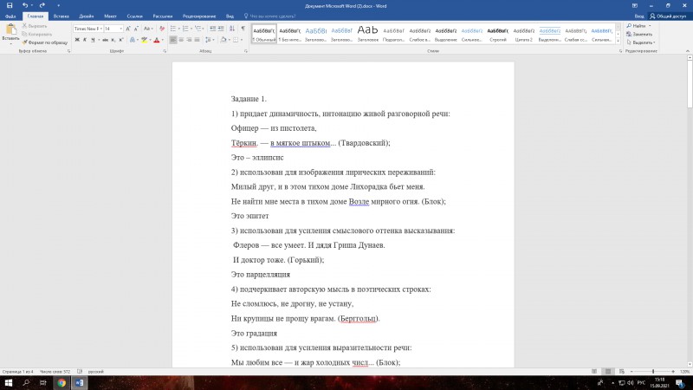Toggle strikethrough formatting abc

click(105, 40)
